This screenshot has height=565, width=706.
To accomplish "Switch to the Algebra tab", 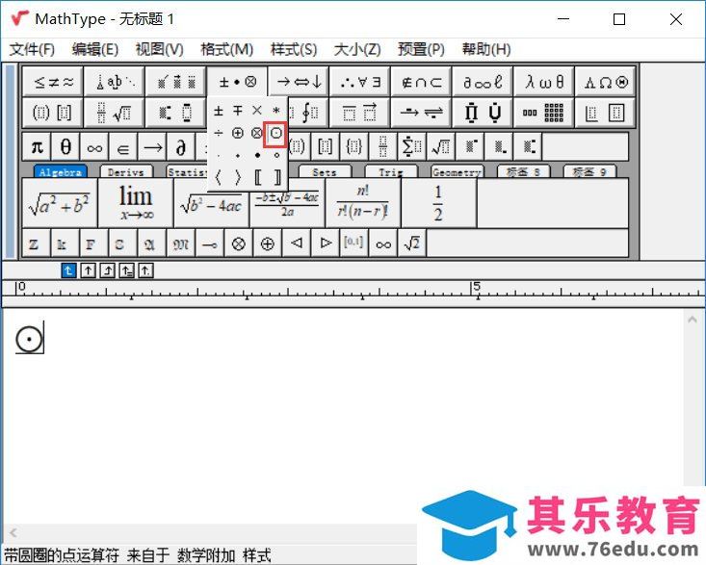I will pyautogui.click(x=61, y=172).
